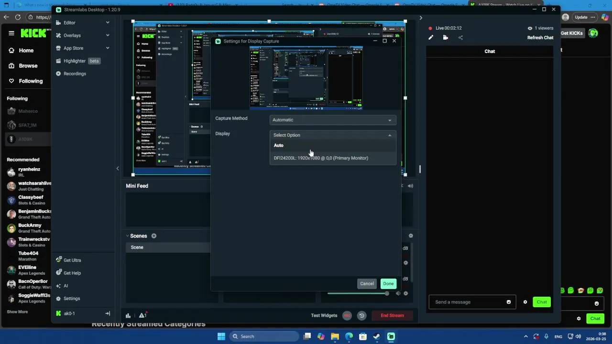Click End Stream button
The image size is (612, 344).
(392, 315)
